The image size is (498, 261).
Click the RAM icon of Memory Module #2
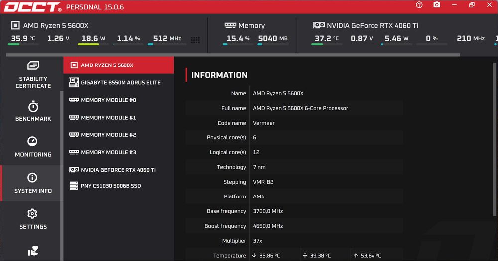74,135
